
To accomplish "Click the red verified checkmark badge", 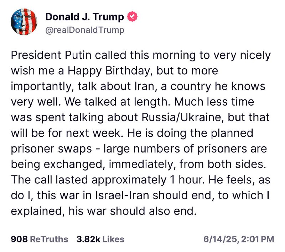I will (x=132, y=16).
